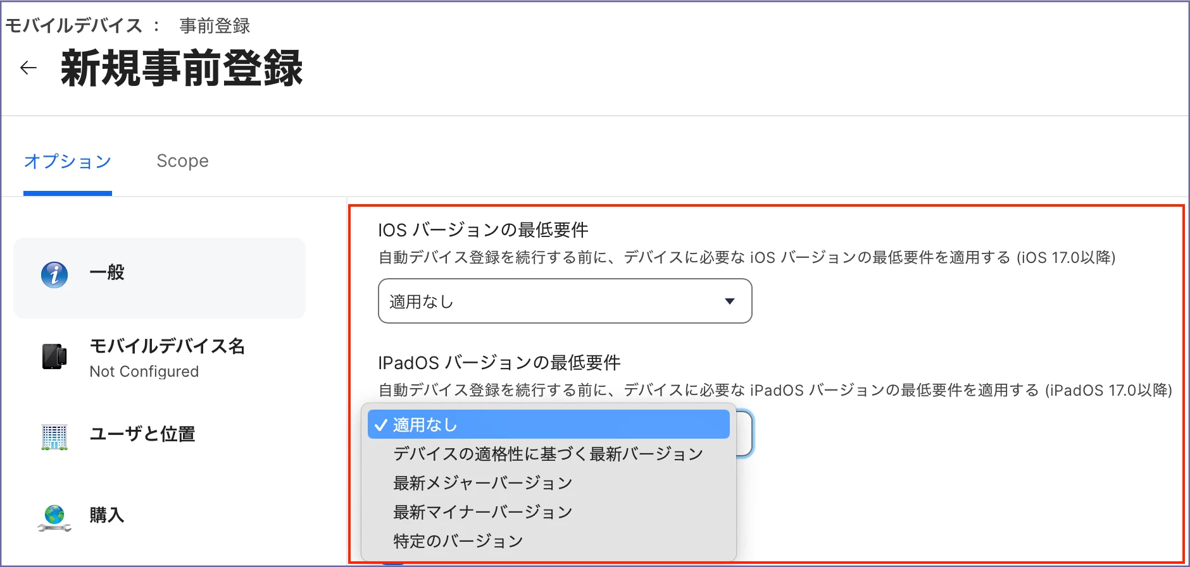This screenshot has width=1190, height=567.
Task: Click the IOS バージョンの最低要件 heading
Action: (x=483, y=229)
